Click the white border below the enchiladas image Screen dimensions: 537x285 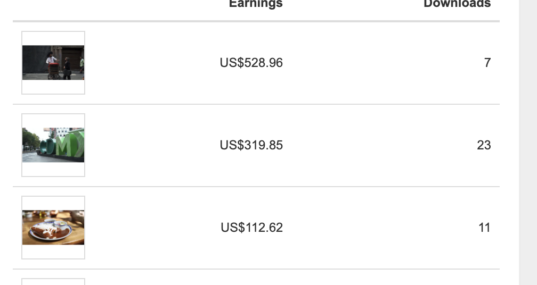[x=53, y=251]
